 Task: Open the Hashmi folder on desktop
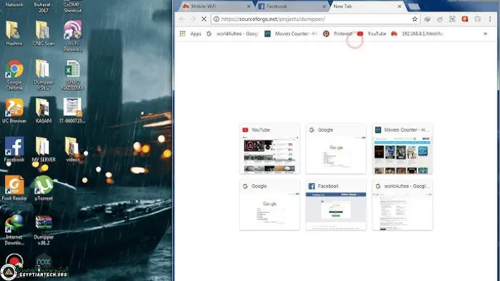tap(14, 33)
